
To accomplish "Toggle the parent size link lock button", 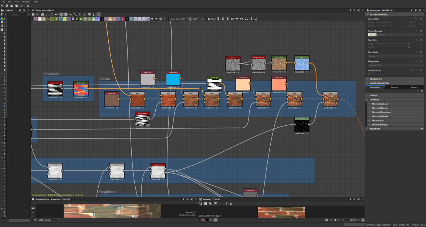I will [x=190, y=19].
